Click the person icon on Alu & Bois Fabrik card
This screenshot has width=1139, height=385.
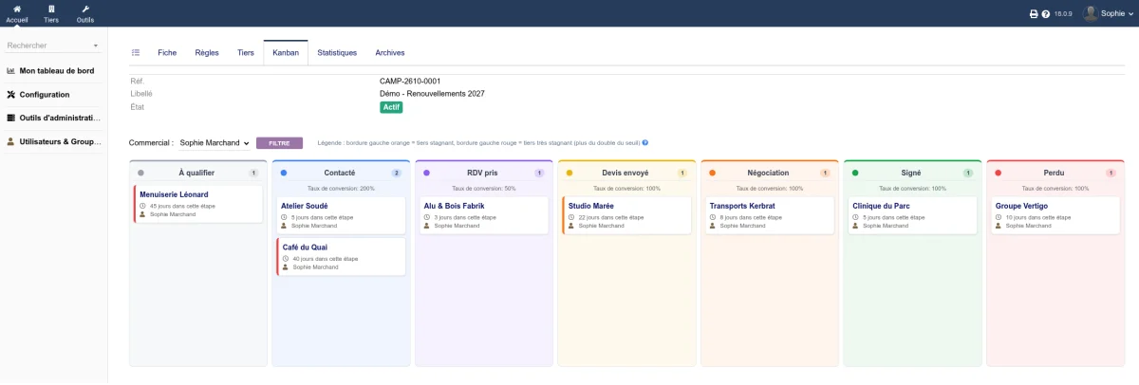pyautogui.click(x=427, y=226)
